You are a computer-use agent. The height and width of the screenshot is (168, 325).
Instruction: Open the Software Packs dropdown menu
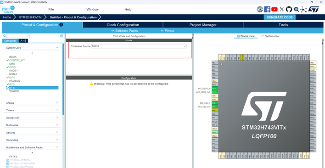pos(124,31)
